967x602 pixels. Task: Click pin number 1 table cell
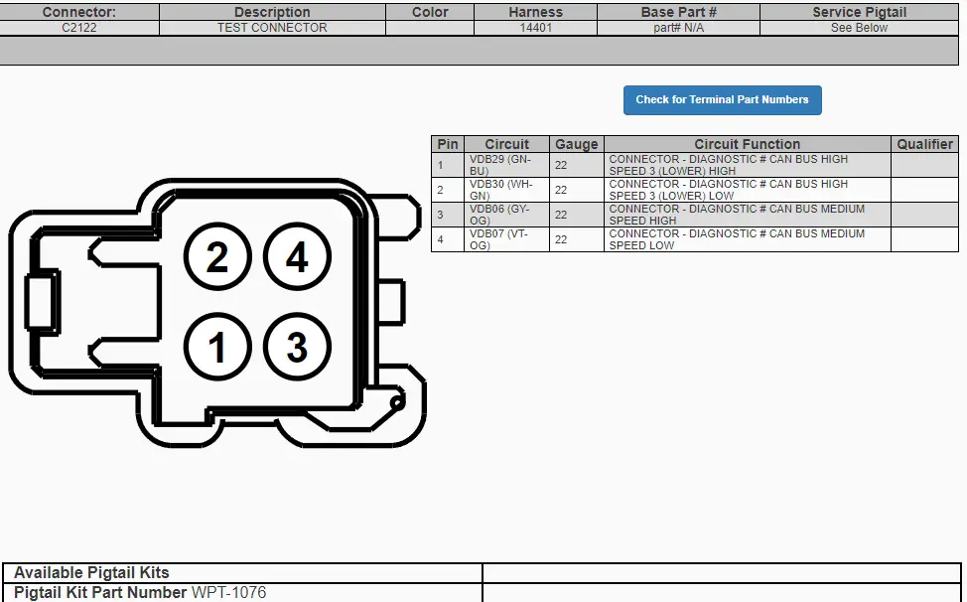click(x=448, y=165)
